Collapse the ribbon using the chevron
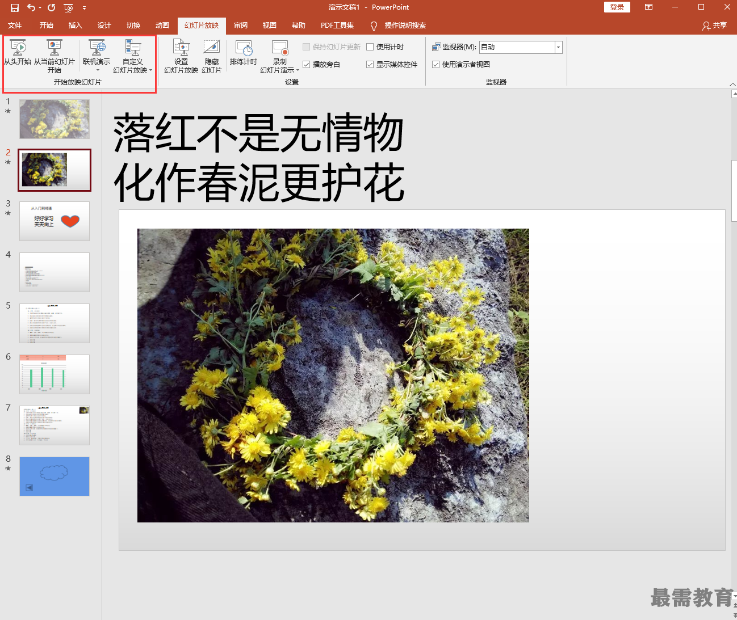The image size is (737, 620). pyautogui.click(x=732, y=84)
